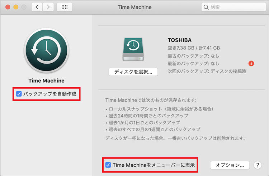The width and height of the screenshot is (269, 176).
Task: Go back with the left chevron button
Action: click(x=37, y=7)
